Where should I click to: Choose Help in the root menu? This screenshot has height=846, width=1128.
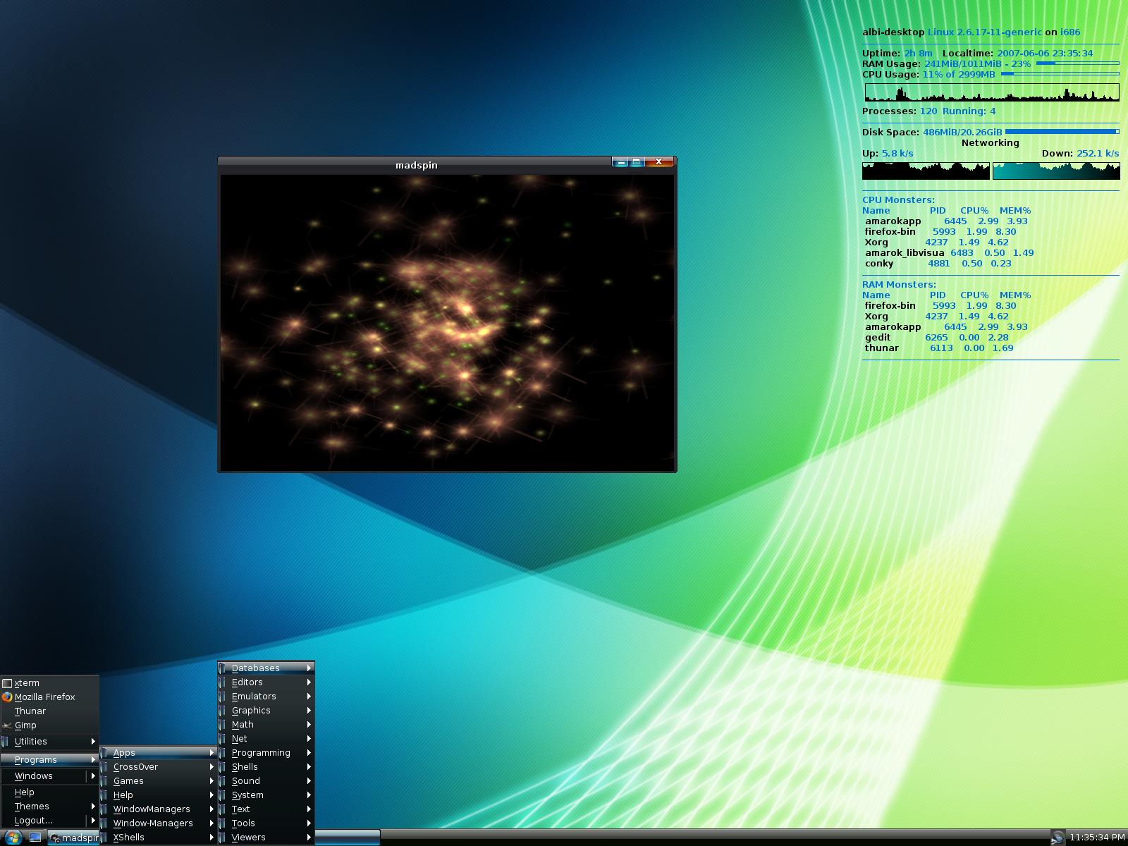click(49, 792)
